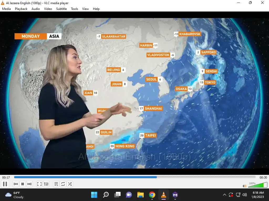Launch the Chat app from taskbar

129,195
